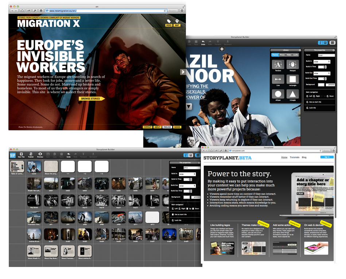Click Save in the lower Builder toolbar
The width and height of the screenshot is (346, 279).
48,155
